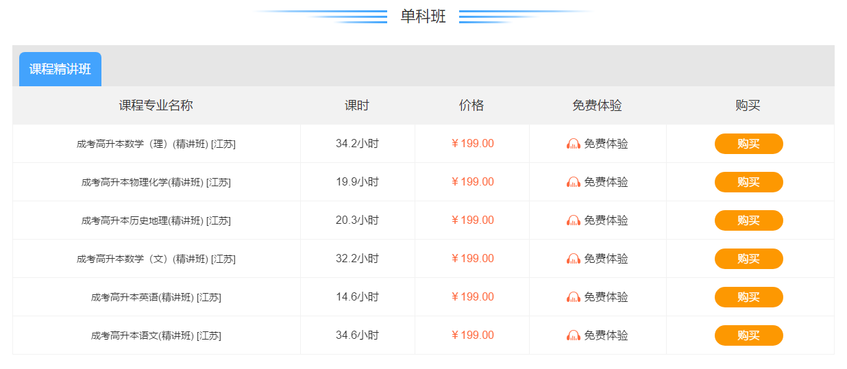Click the 价格 column header

[x=471, y=105]
